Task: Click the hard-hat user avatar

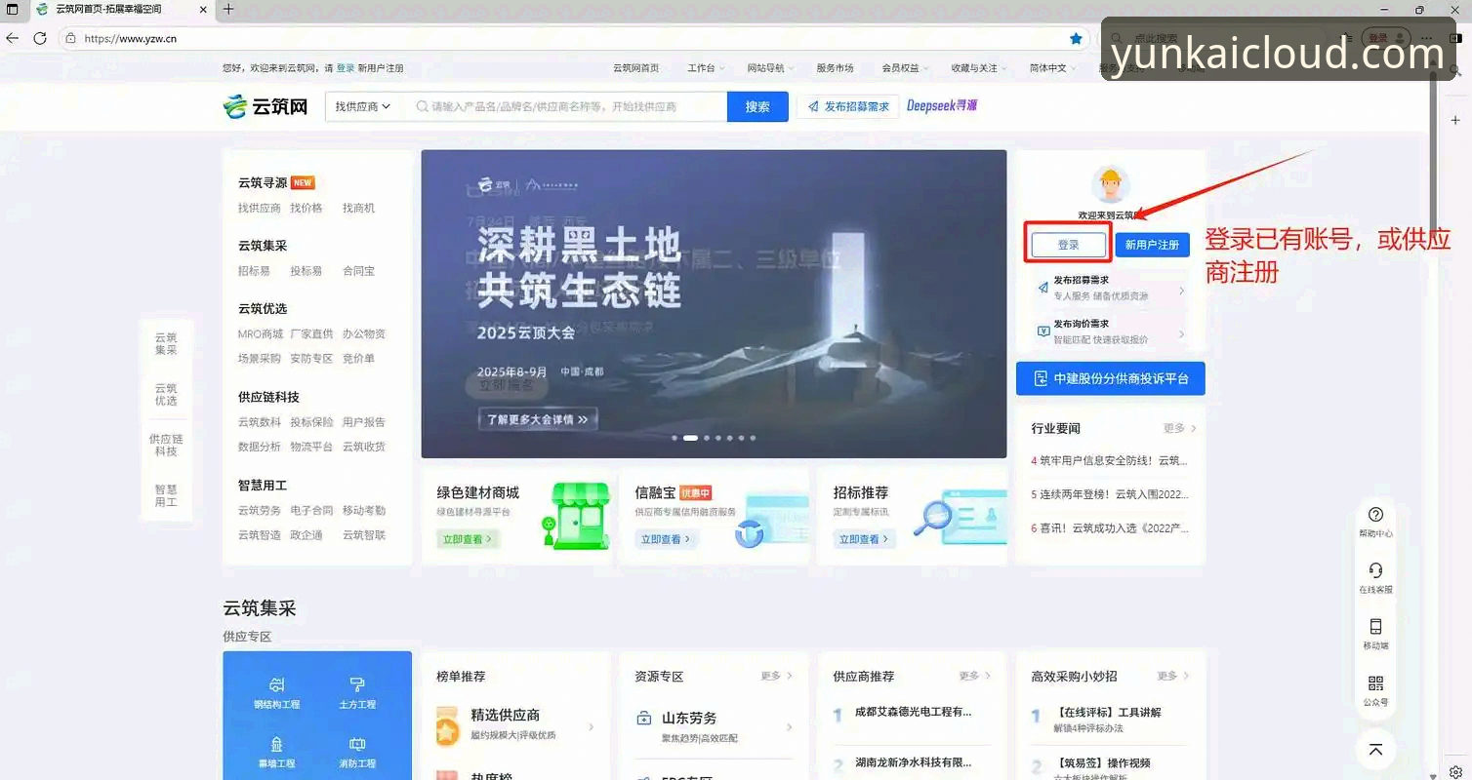Action: tap(1110, 184)
